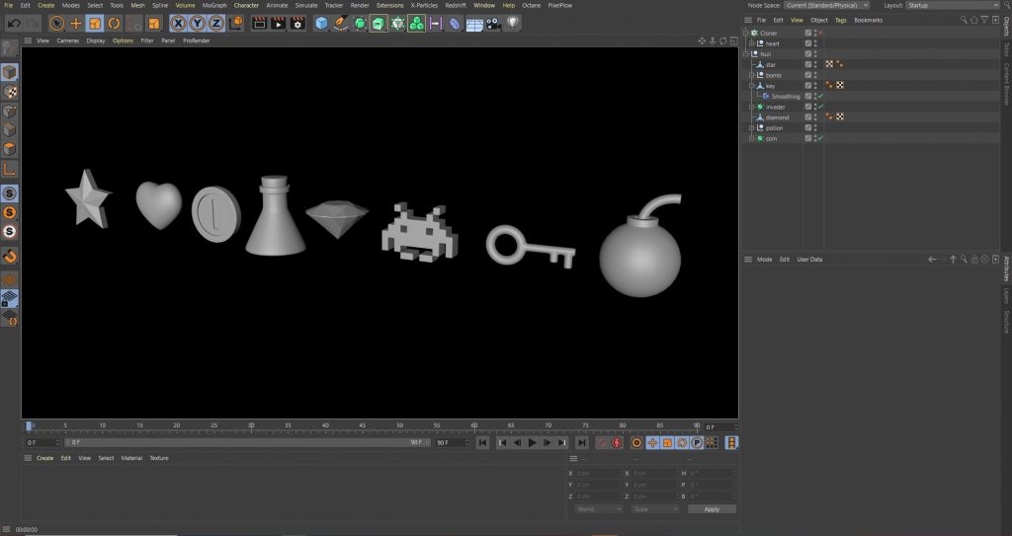Viewport: 1012px width, 536px height.
Task: Expand the potion object tree
Action: (751, 127)
